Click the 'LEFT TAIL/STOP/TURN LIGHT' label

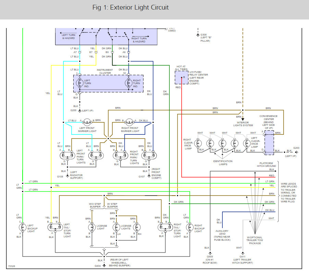coord(67,230)
